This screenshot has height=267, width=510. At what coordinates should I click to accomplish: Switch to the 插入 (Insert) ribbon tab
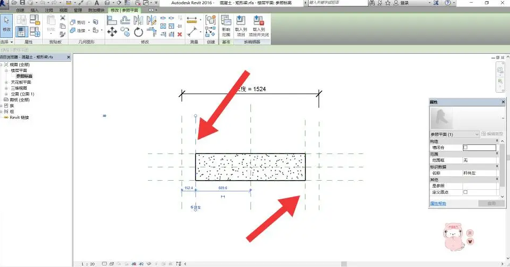pyautogui.click(x=34, y=10)
